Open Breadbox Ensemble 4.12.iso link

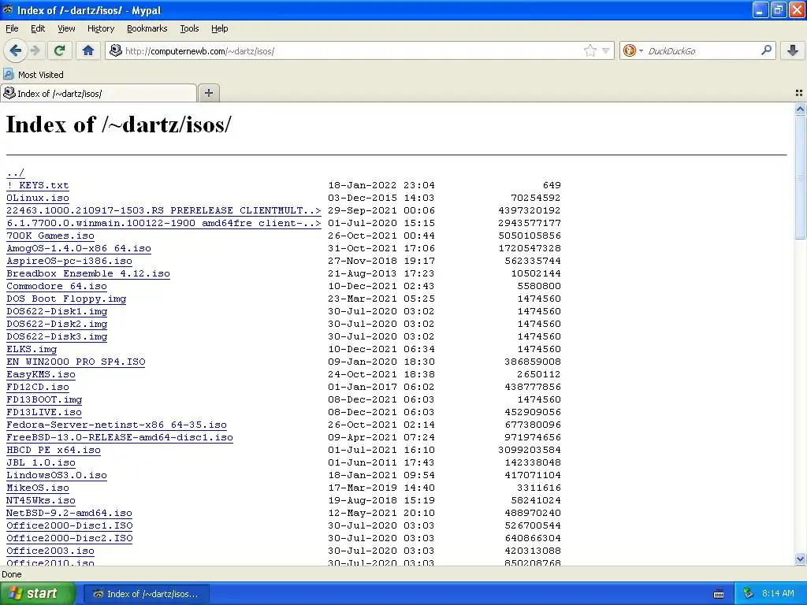coord(88,273)
